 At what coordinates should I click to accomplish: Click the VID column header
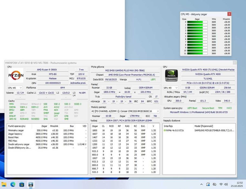pyautogui.click(x=81, y=126)
